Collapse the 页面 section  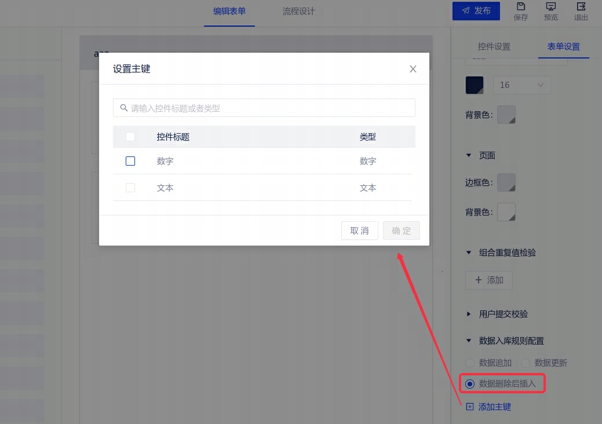tap(469, 155)
